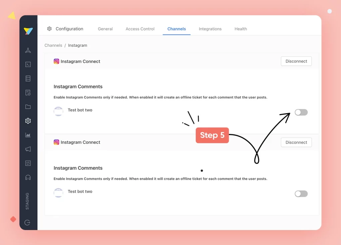
Task: Open the headset support icon in sidebar
Action: 28,177
